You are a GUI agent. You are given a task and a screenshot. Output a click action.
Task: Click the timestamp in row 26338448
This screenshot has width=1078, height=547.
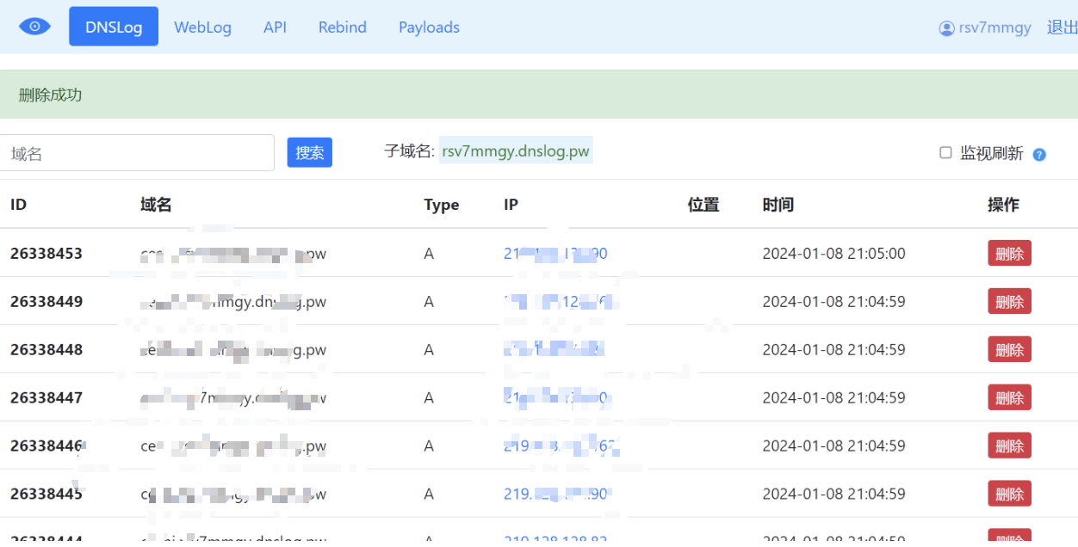coord(833,350)
